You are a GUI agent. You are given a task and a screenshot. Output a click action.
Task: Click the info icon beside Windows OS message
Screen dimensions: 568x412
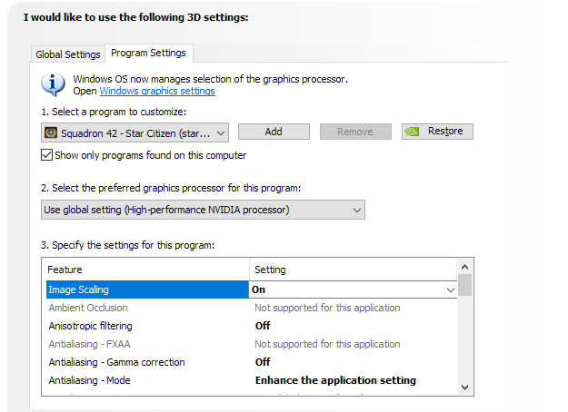coord(54,84)
